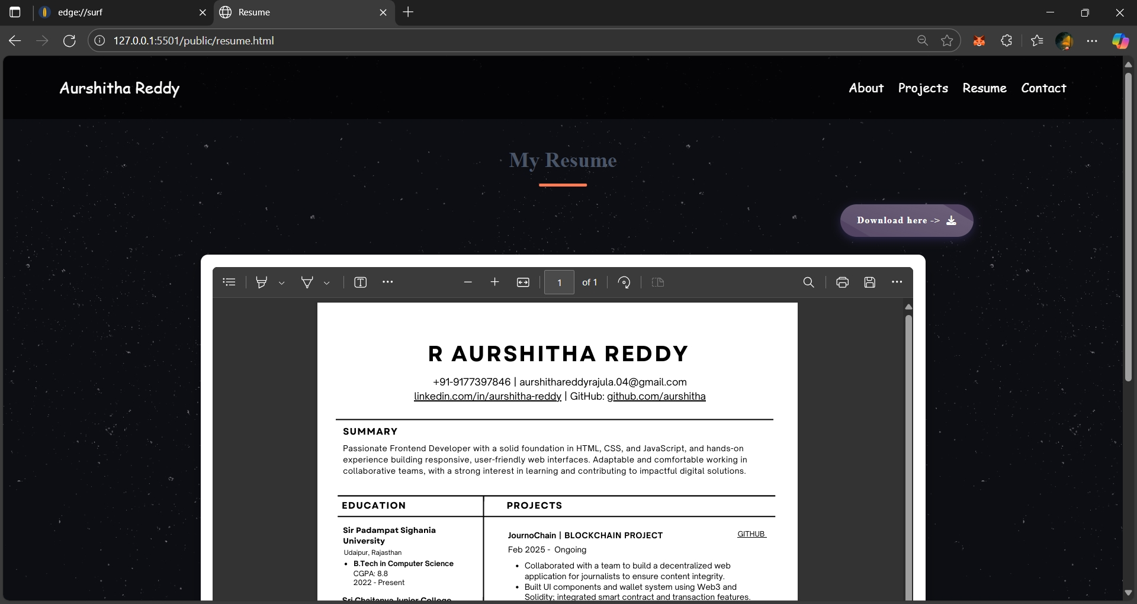Save the PDF document
Screen dimensions: 1137x604
pyautogui.click(x=869, y=282)
